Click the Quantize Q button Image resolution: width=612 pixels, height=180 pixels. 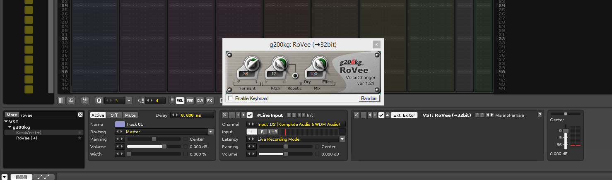coord(99,101)
